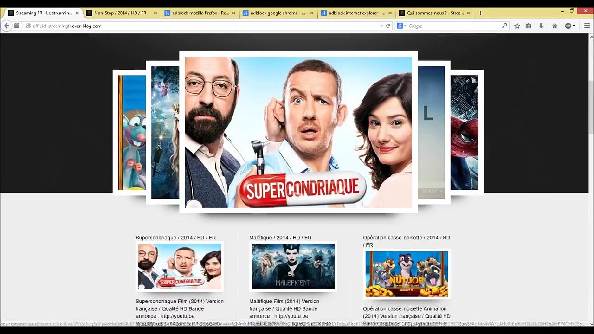Open the Downloads arrow icon
Screen dimensions: 594x334
[x=541, y=26]
